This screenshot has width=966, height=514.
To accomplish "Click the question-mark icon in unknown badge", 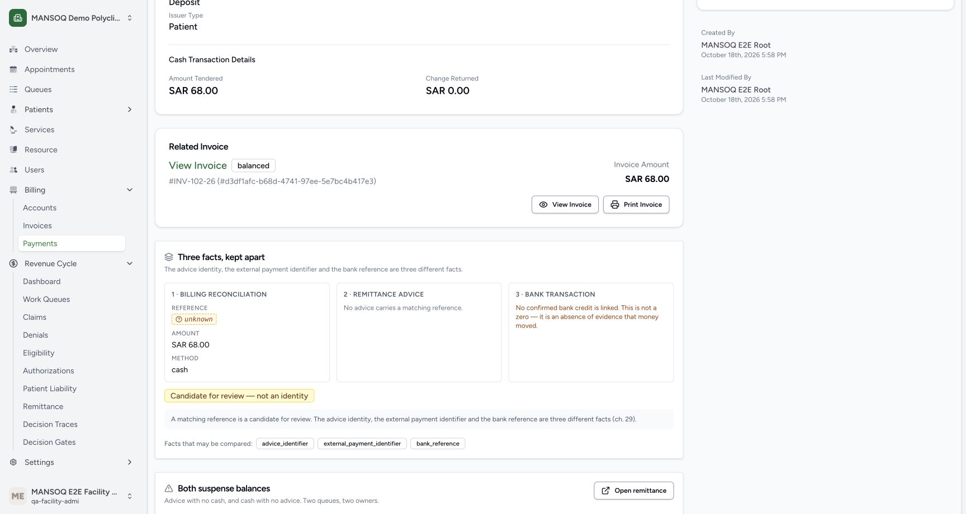I will (179, 319).
